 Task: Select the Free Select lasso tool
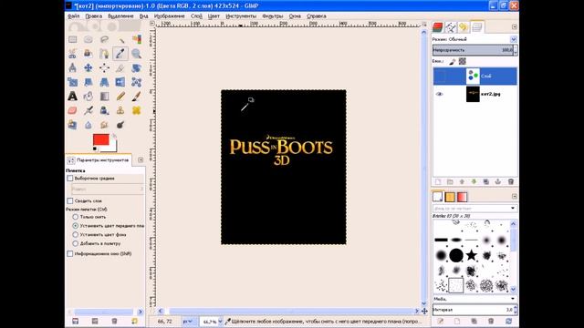click(x=104, y=39)
